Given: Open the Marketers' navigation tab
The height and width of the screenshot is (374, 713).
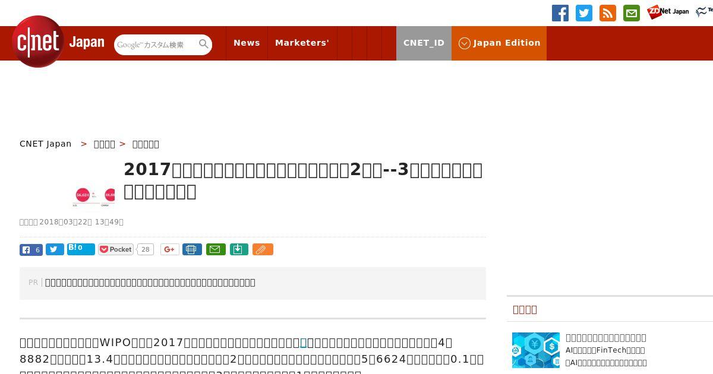Looking at the screenshot, I should point(302,43).
